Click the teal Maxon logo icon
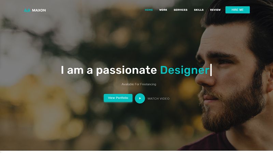 27,11
